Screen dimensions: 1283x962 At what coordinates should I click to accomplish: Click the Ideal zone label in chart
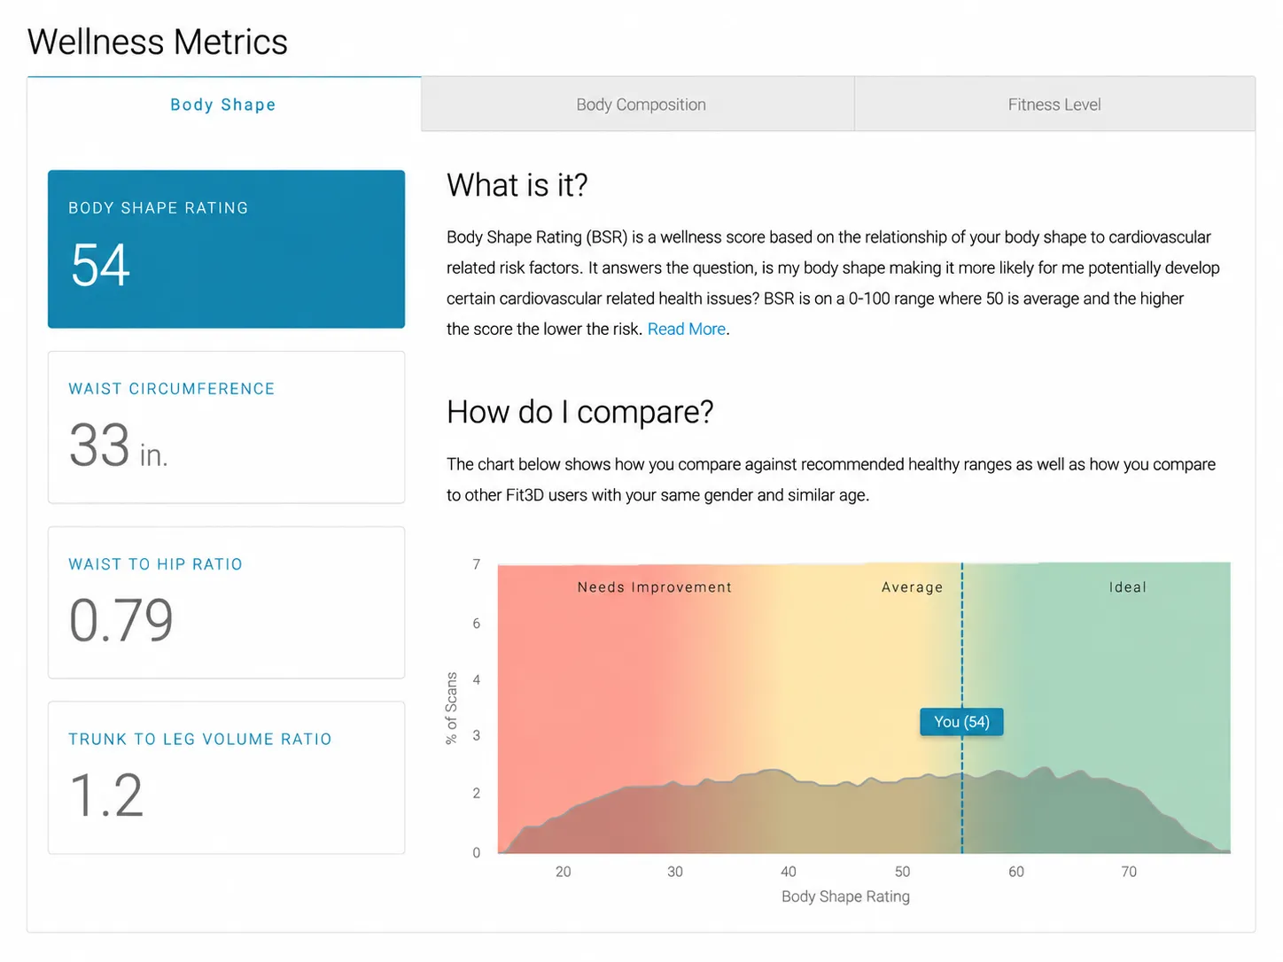click(x=1127, y=587)
